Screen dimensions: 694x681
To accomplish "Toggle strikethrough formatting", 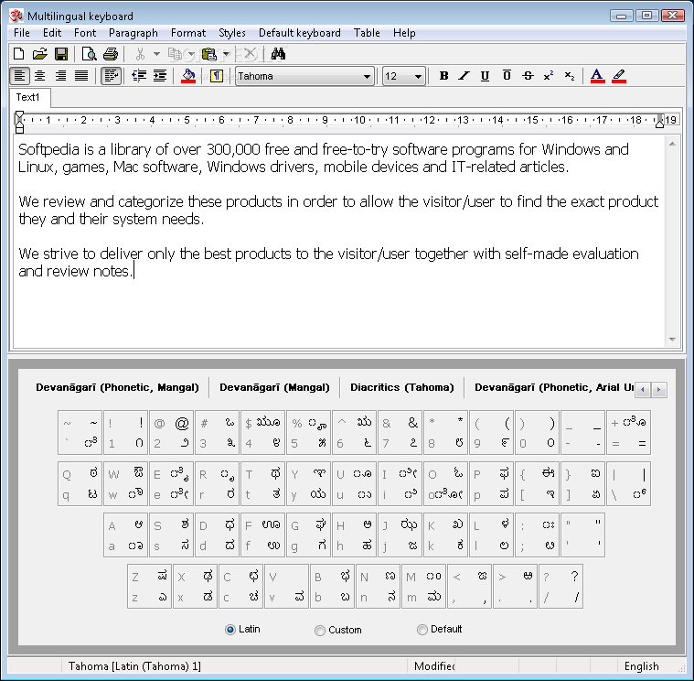I will click(x=528, y=76).
